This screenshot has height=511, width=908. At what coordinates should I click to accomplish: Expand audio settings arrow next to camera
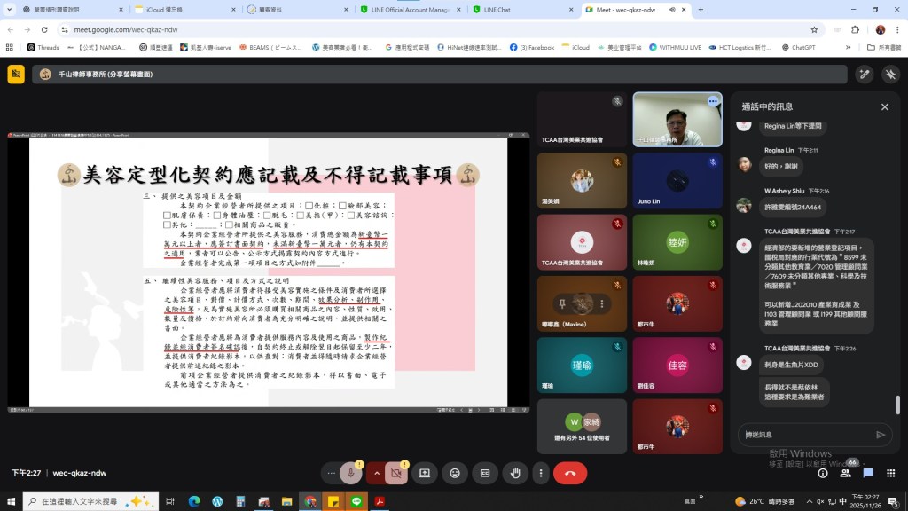tap(376, 473)
